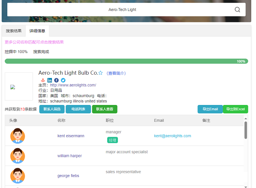Click william harper's avatar
256x188 pixels.
(x=18, y=156)
